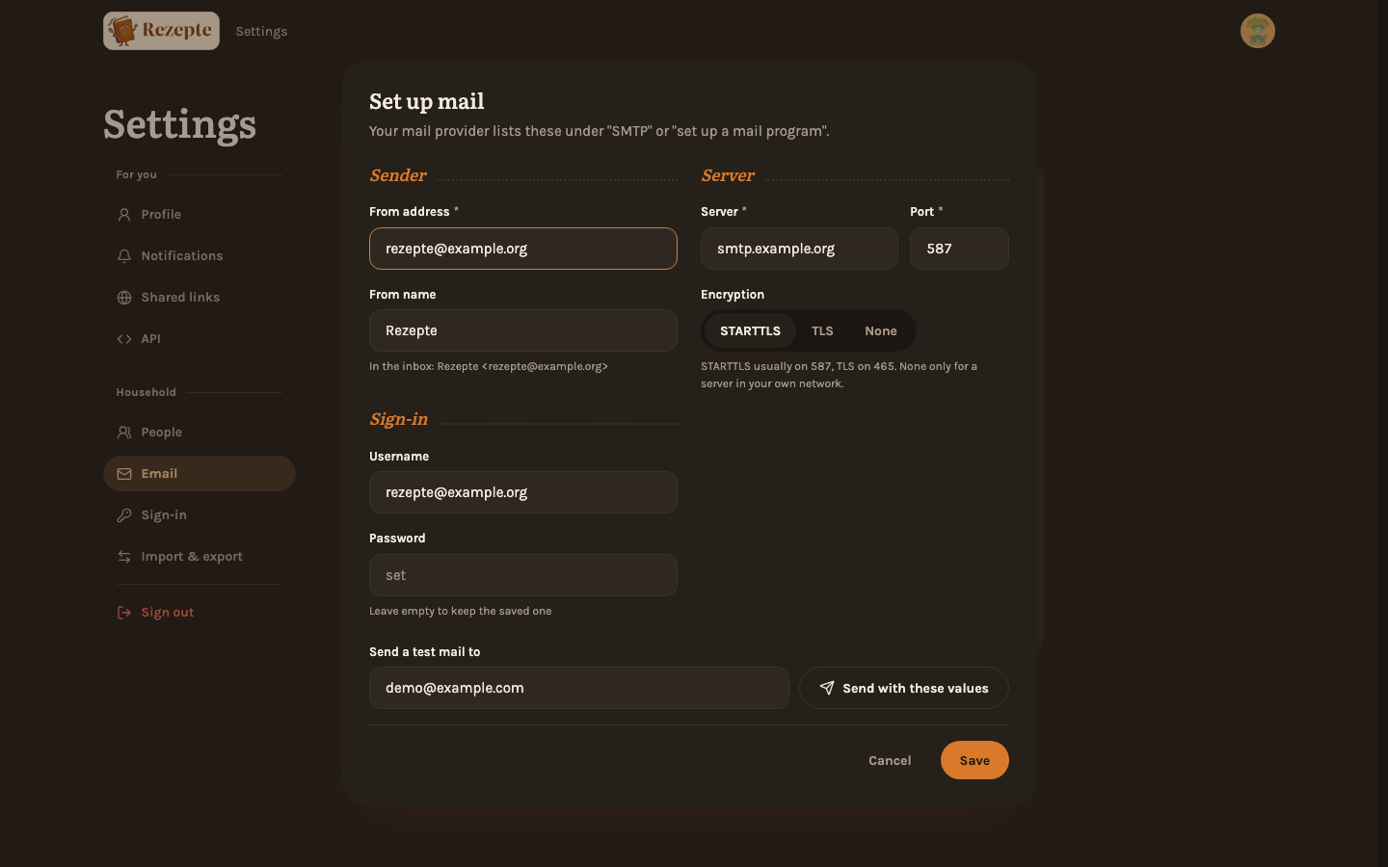Focus the From address field

tap(523, 249)
